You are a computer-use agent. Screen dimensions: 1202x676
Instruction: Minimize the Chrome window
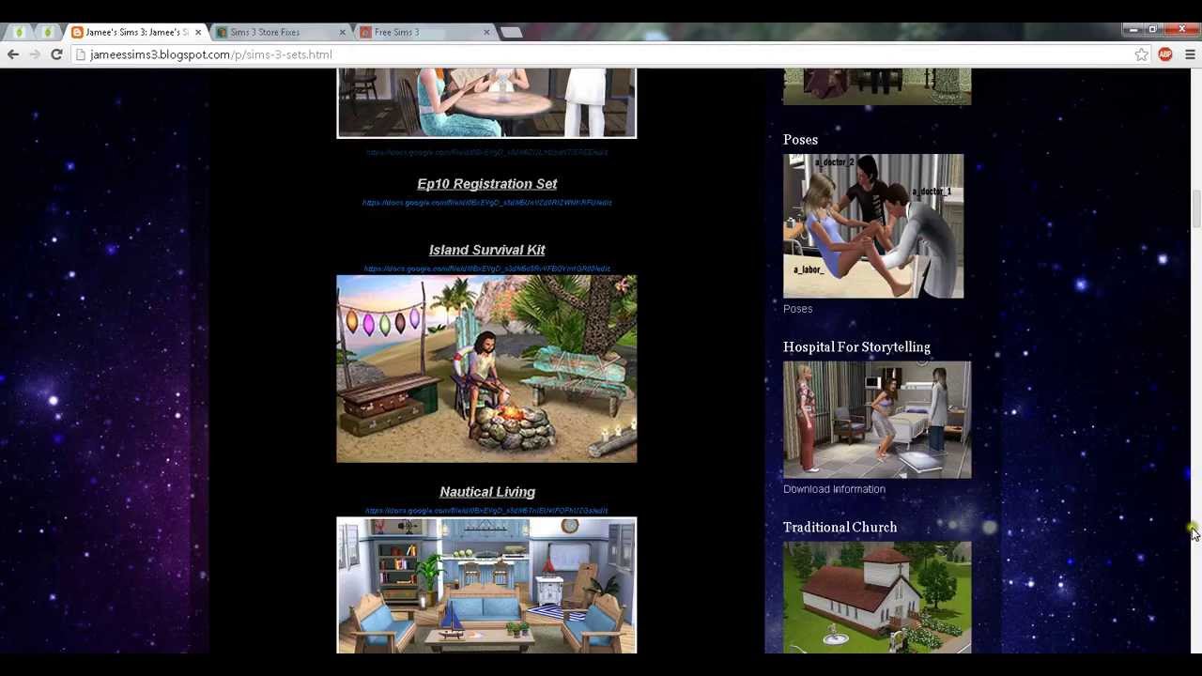1133,29
